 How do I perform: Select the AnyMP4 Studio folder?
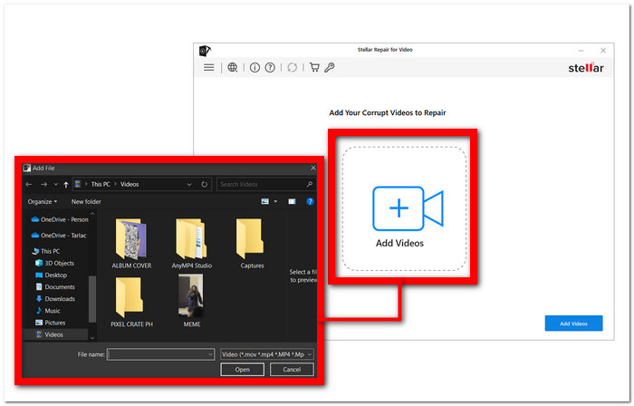click(x=192, y=244)
